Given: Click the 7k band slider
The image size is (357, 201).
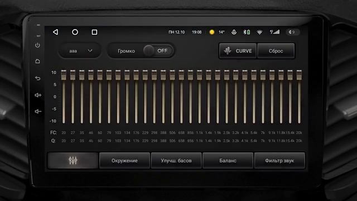Looking at the screenshot, I should tap(263, 97).
